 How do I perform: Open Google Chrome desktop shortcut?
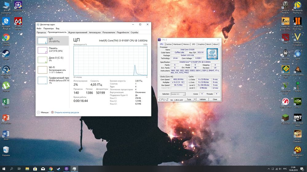pyautogui.click(x=6, y=40)
